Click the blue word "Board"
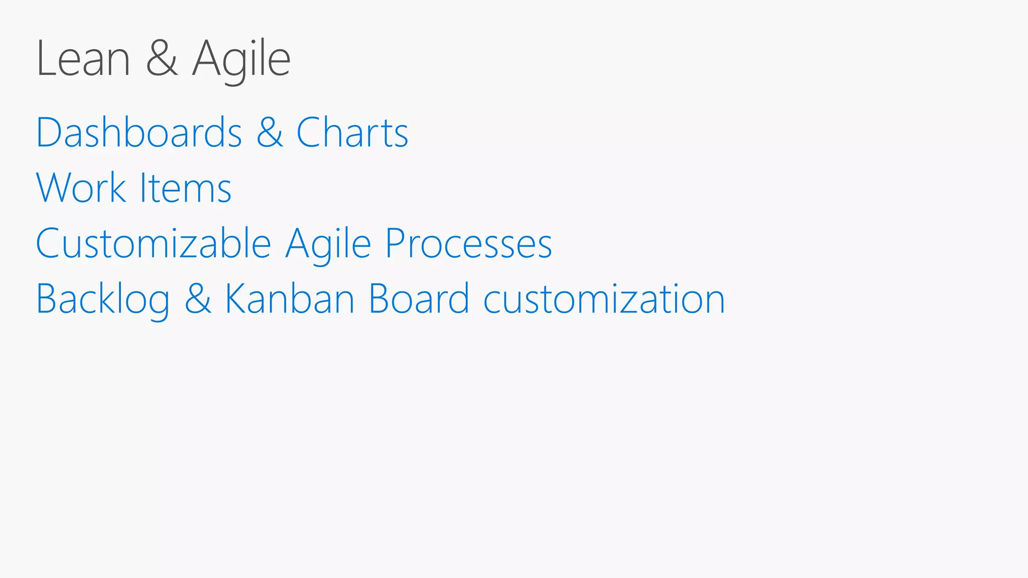Image resolution: width=1028 pixels, height=578 pixels. coord(419,299)
